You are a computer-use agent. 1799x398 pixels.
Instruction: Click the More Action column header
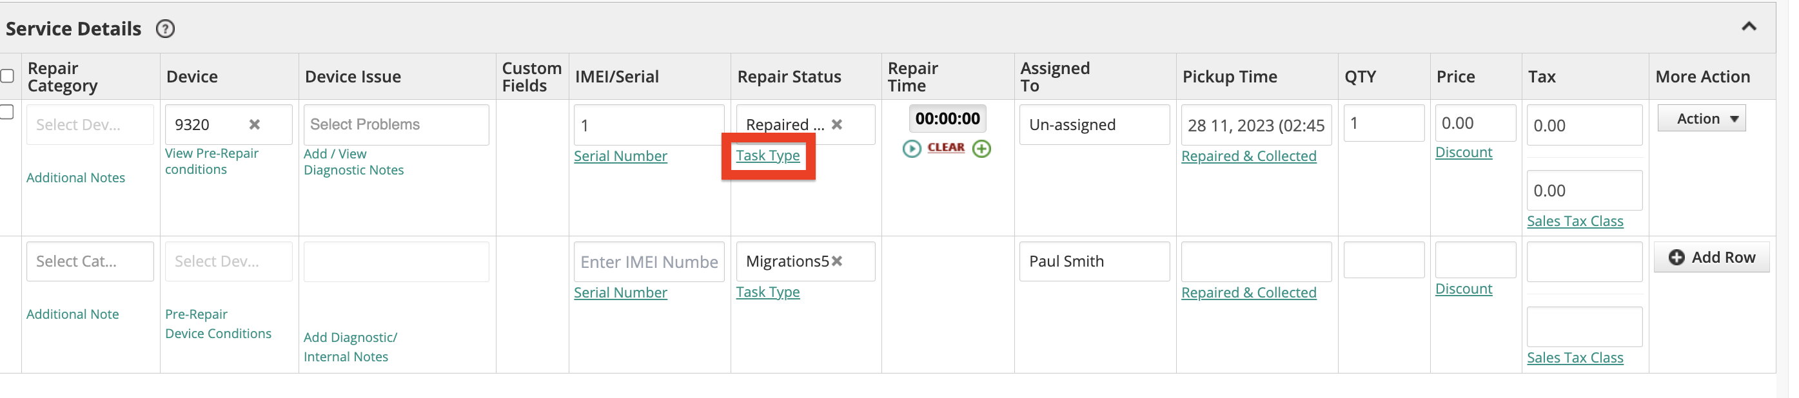pyautogui.click(x=1702, y=77)
